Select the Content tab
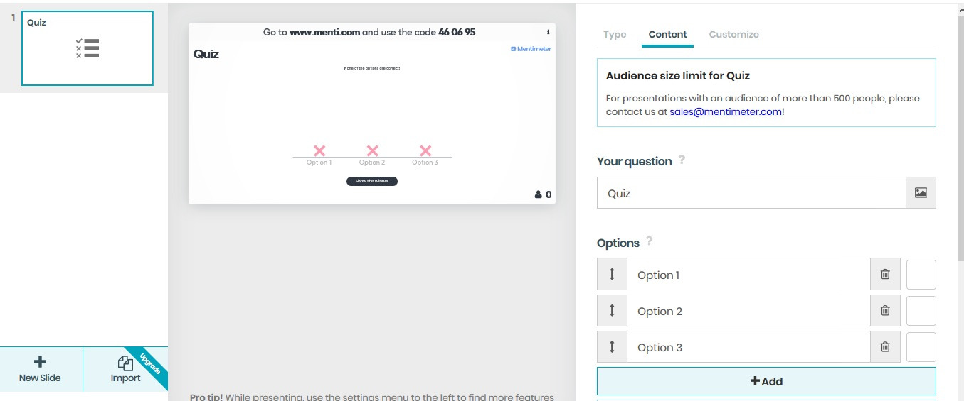 point(667,34)
